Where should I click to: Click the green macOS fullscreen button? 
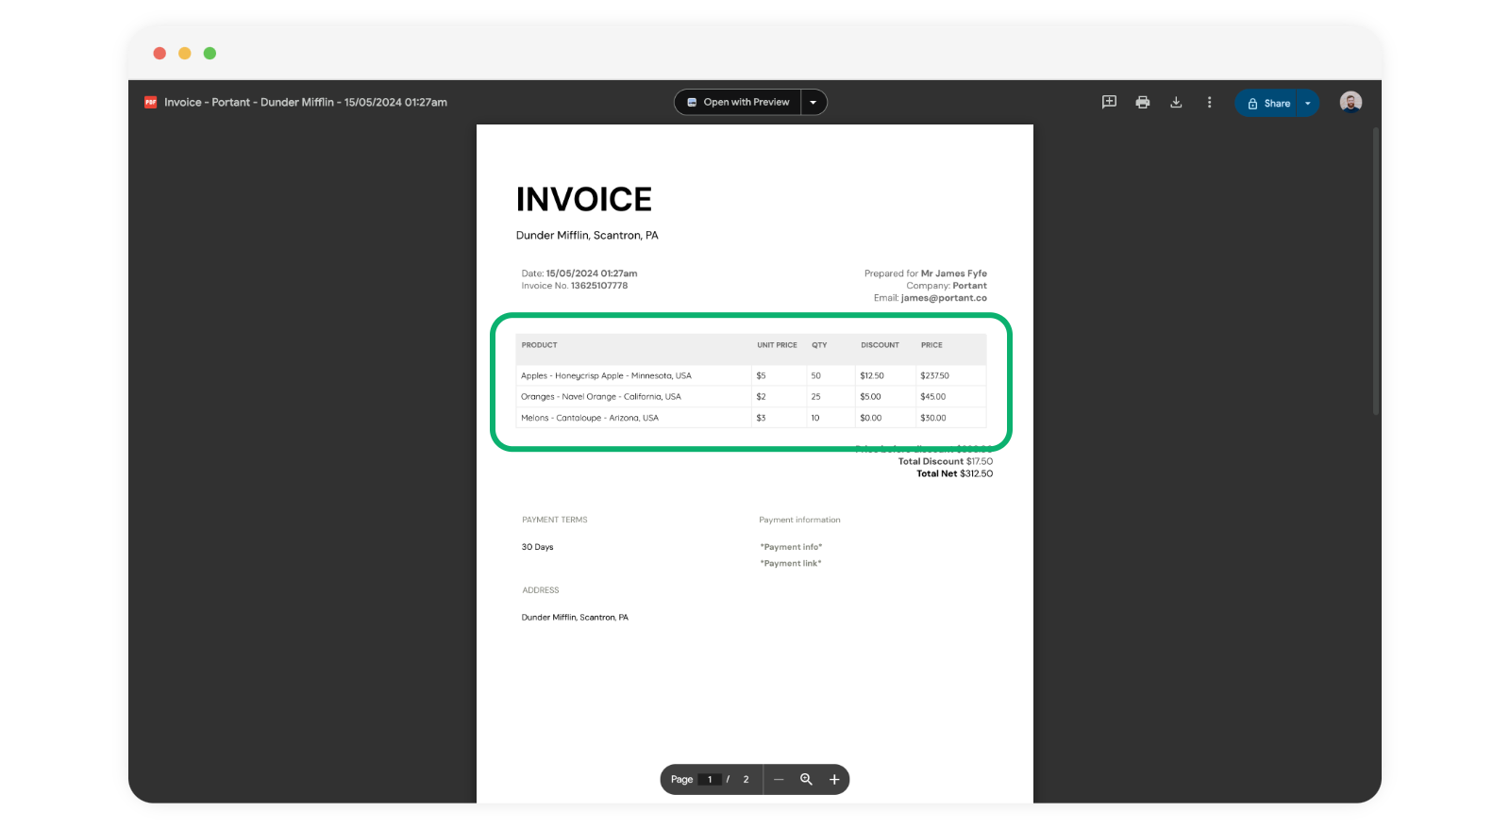210,53
